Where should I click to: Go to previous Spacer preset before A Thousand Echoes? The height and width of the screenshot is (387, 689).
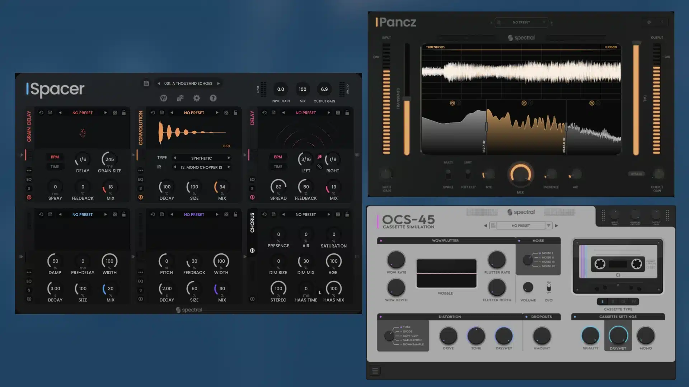coord(159,83)
